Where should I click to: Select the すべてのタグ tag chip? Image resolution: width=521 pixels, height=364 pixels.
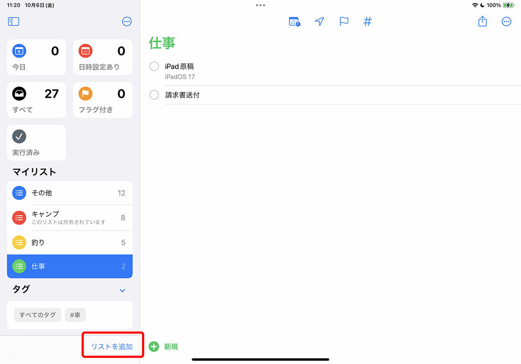[37, 315]
